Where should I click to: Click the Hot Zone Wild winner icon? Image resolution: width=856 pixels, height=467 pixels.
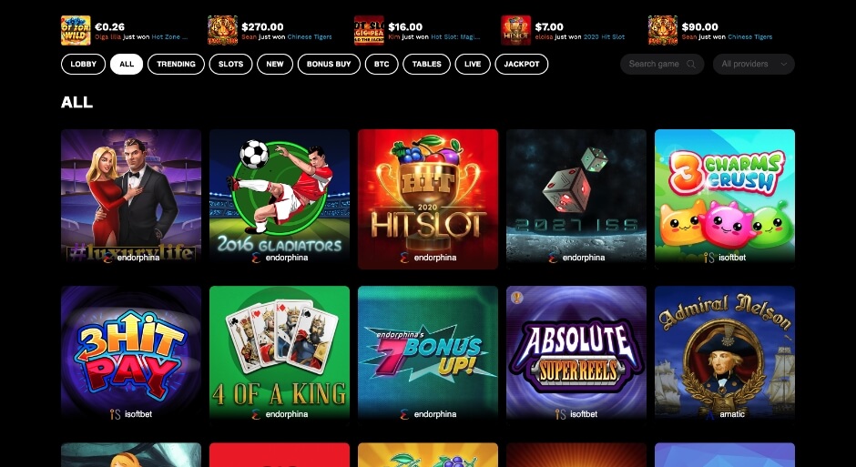coord(76,31)
